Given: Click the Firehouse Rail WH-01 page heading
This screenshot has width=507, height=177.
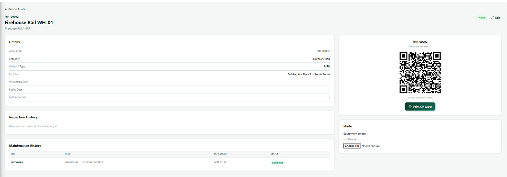Looking at the screenshot, I should pyautogui.click(x=29, y=23).
